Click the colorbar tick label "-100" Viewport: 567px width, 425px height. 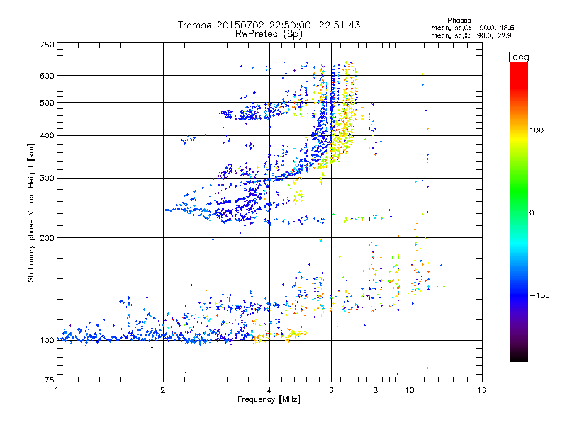(x=539, y=295)
